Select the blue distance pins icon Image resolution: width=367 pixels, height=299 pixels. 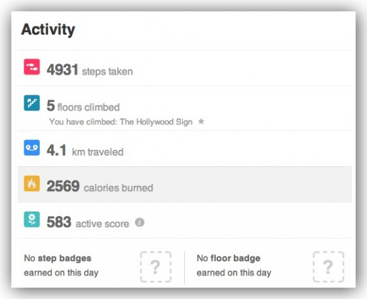point(32,148)
